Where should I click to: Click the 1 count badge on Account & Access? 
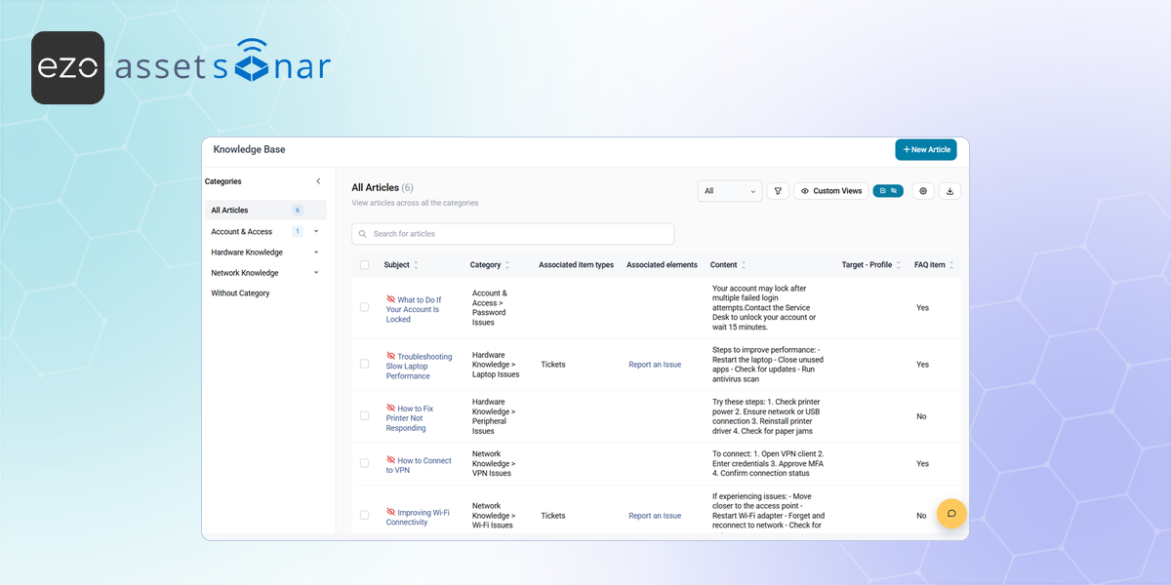coord(298,232)
